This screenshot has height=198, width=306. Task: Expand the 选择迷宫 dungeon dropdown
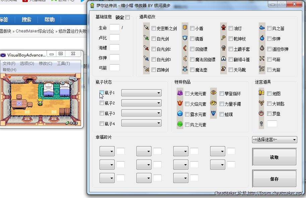(x=274, y=139)
